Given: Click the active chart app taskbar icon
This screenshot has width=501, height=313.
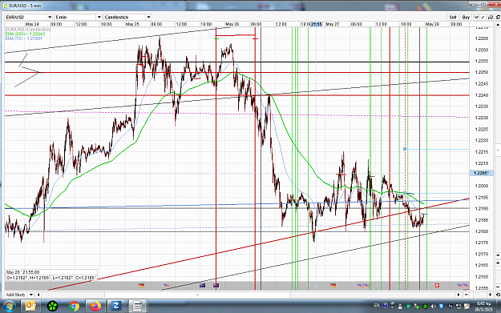Looking at the screenshot, I should pyautogui.click(x=137, y=307).
